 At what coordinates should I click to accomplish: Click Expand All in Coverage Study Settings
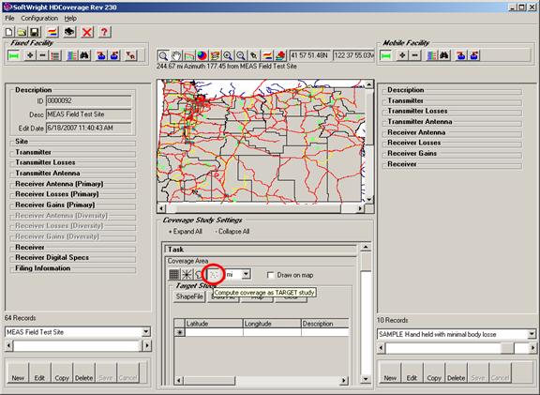(186, 232)
